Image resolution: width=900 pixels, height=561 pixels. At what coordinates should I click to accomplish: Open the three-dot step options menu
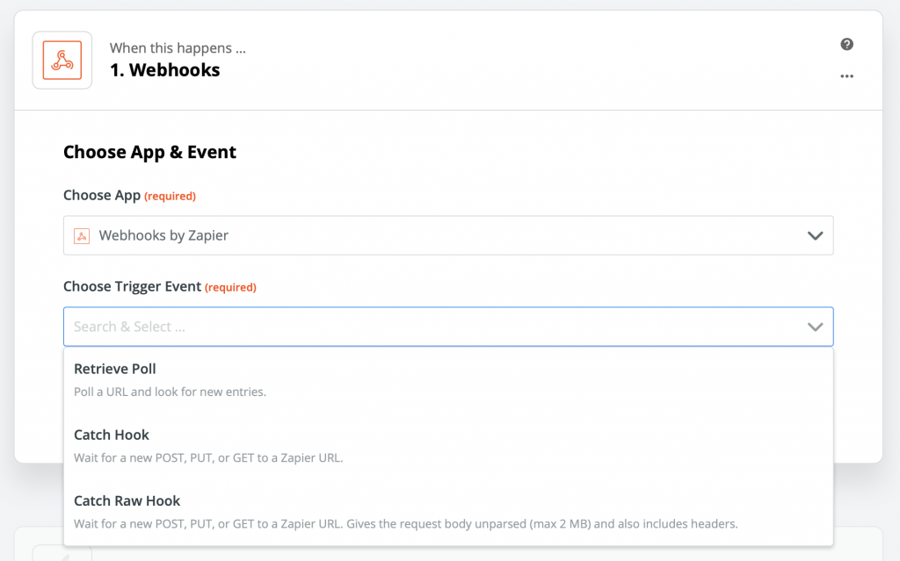coord(846,76)
